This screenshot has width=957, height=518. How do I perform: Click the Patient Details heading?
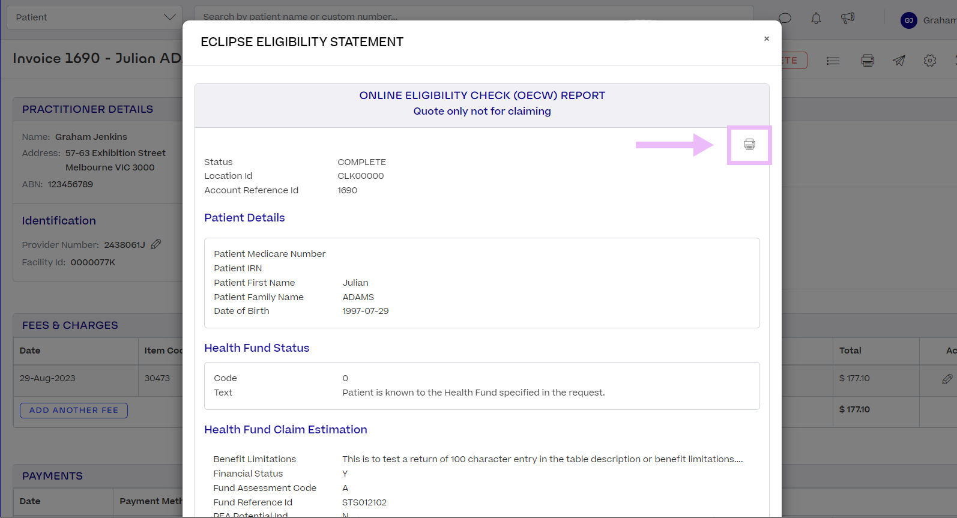pyautogui.click(x=244, y=218)
